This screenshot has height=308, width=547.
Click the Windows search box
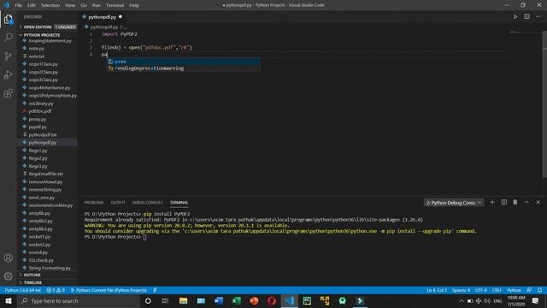79,300
